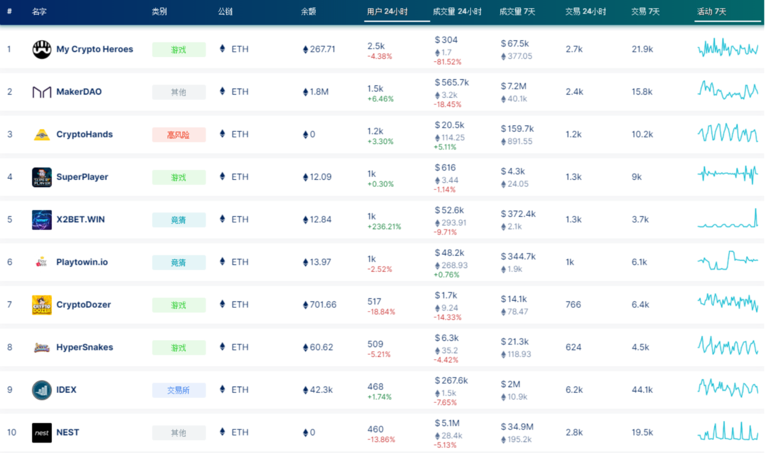Click the 44.1k 7-day transactions value
This screenshot has width=765, height=453.
click(642, 390)
